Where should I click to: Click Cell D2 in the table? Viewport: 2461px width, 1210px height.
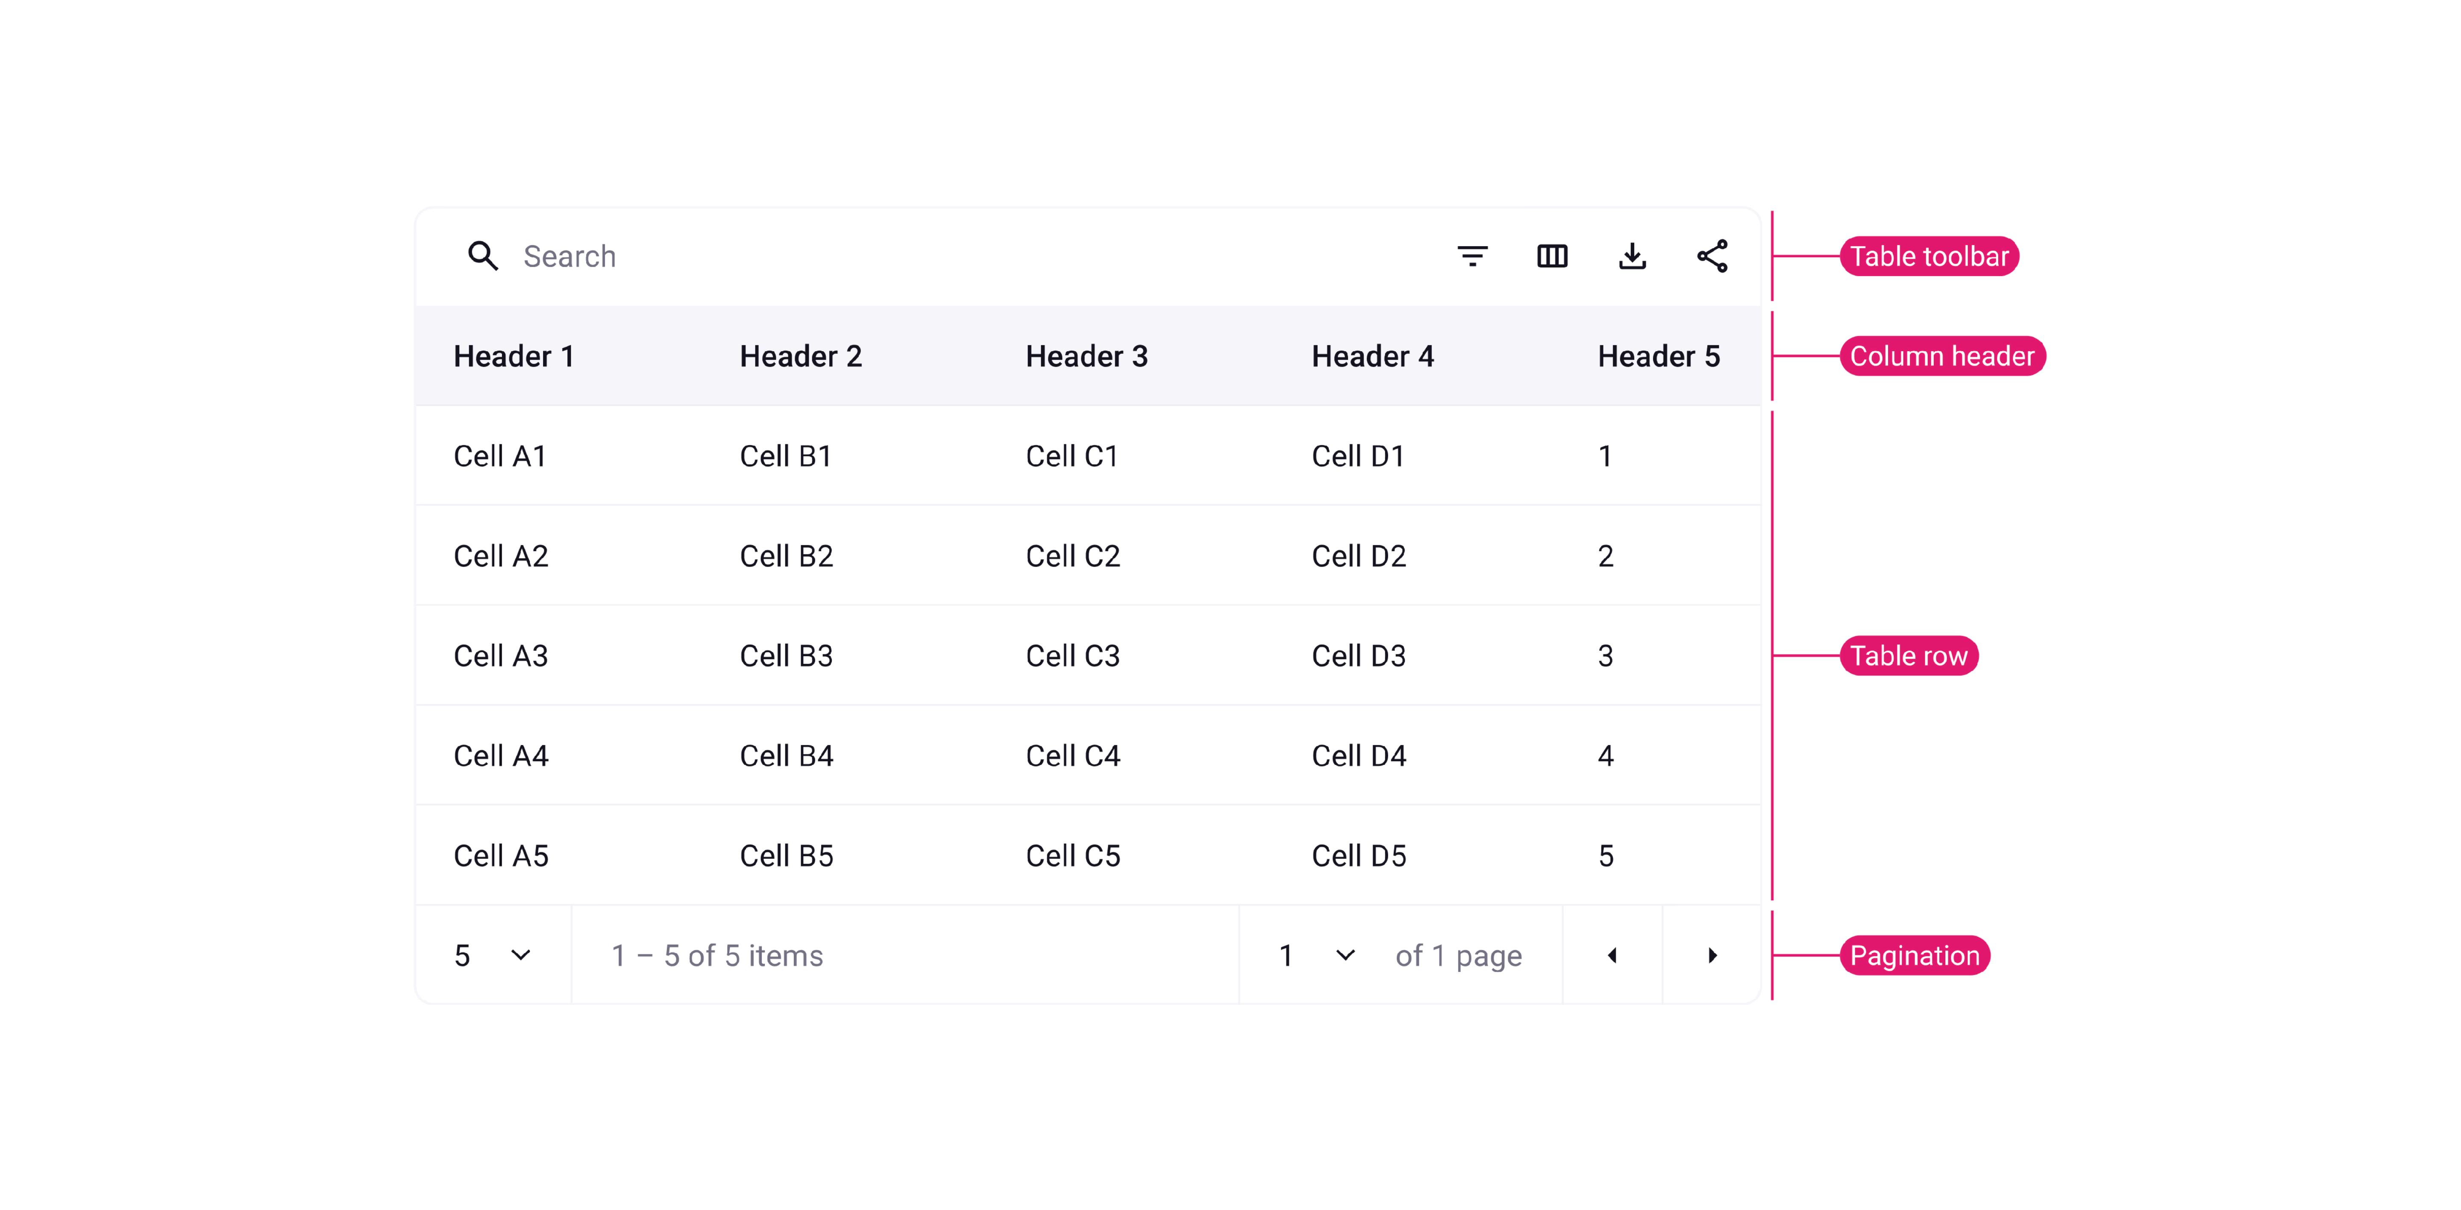[x=1359, y=556]
